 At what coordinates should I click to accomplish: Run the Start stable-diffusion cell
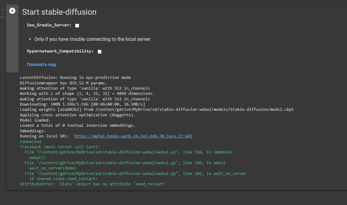12,10
